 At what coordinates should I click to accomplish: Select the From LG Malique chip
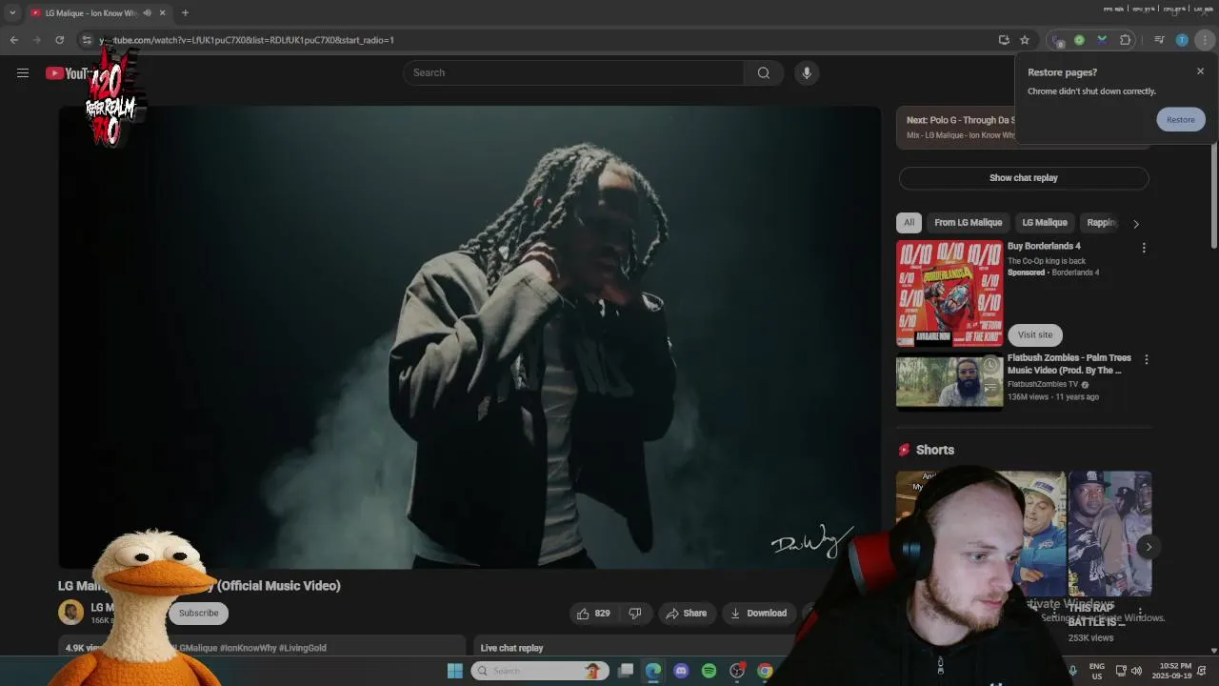968,223
